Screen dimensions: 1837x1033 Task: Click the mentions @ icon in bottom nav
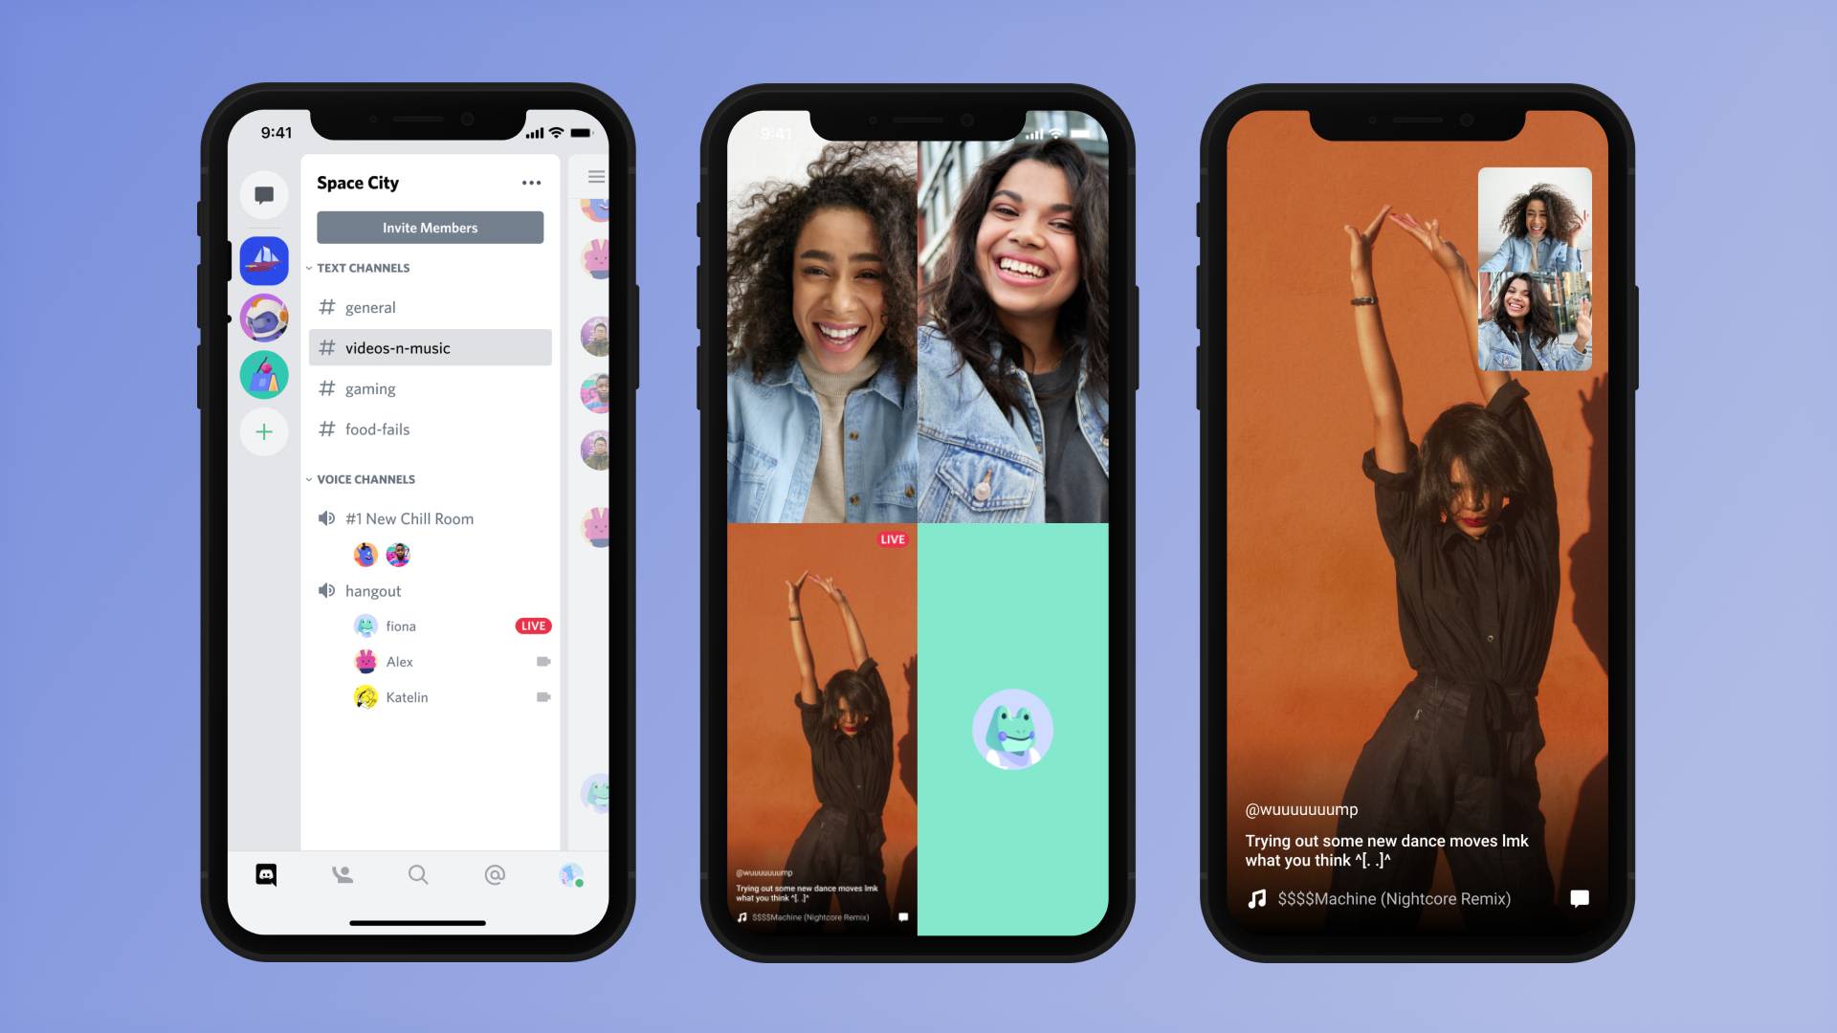(494, 874)
